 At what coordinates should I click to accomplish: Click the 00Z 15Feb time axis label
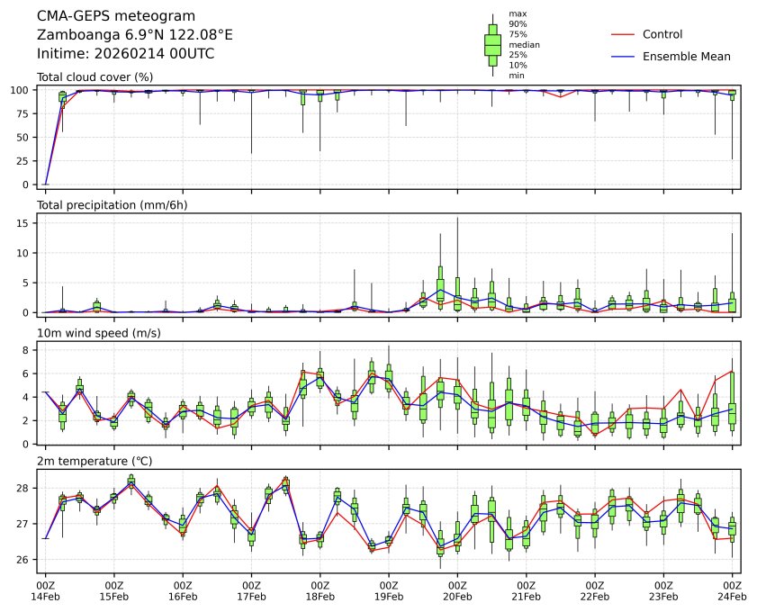click(x=114, y=590)
